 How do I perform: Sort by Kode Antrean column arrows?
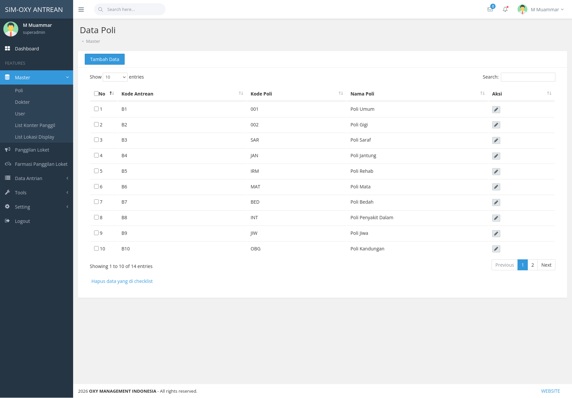[241, 94]
